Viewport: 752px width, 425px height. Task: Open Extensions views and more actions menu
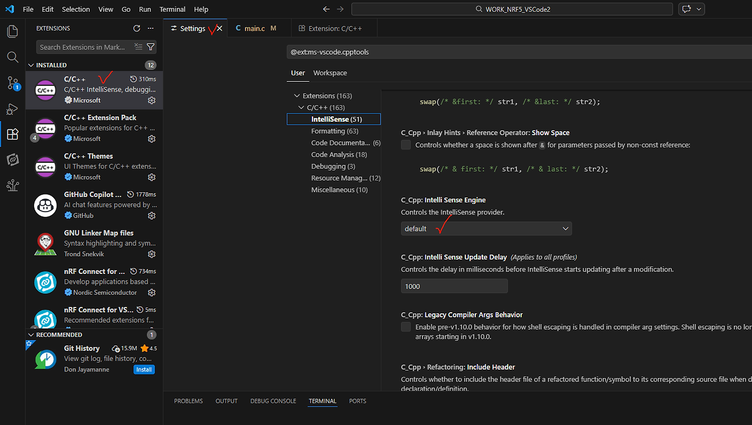tap(151, 28)
